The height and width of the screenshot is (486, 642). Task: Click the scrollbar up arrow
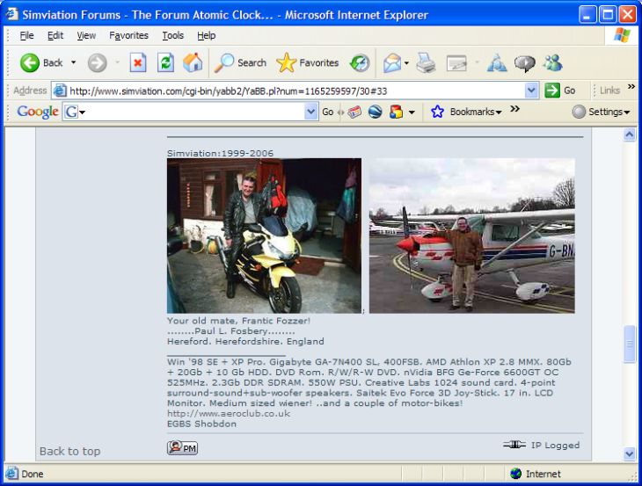click(630, 134)
